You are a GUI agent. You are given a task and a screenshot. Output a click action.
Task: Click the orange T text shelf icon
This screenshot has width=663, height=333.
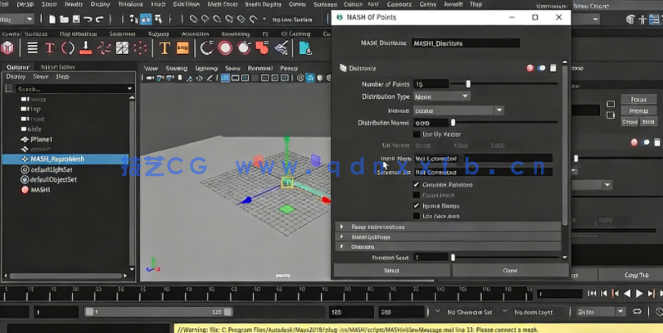pos(165,47)
